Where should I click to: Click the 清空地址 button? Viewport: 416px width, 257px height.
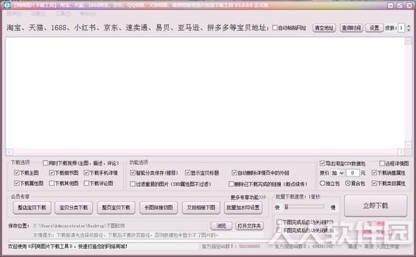324,28
